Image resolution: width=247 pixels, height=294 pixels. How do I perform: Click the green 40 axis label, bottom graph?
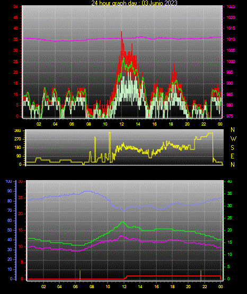(230, 182)
